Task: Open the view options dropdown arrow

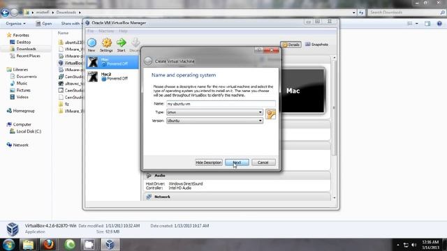Action: tap(417, 24)
